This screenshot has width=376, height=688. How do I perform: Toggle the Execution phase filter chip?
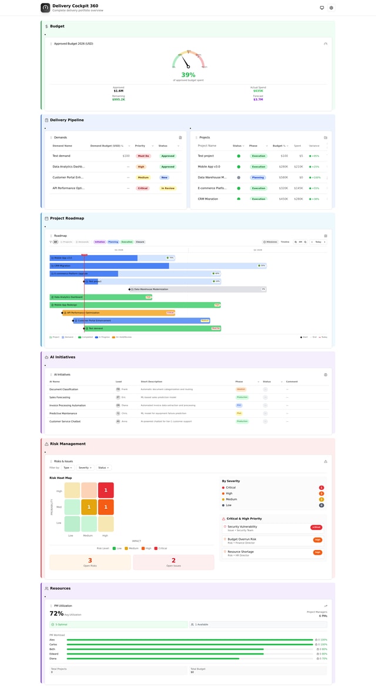(x=127, y=242)
